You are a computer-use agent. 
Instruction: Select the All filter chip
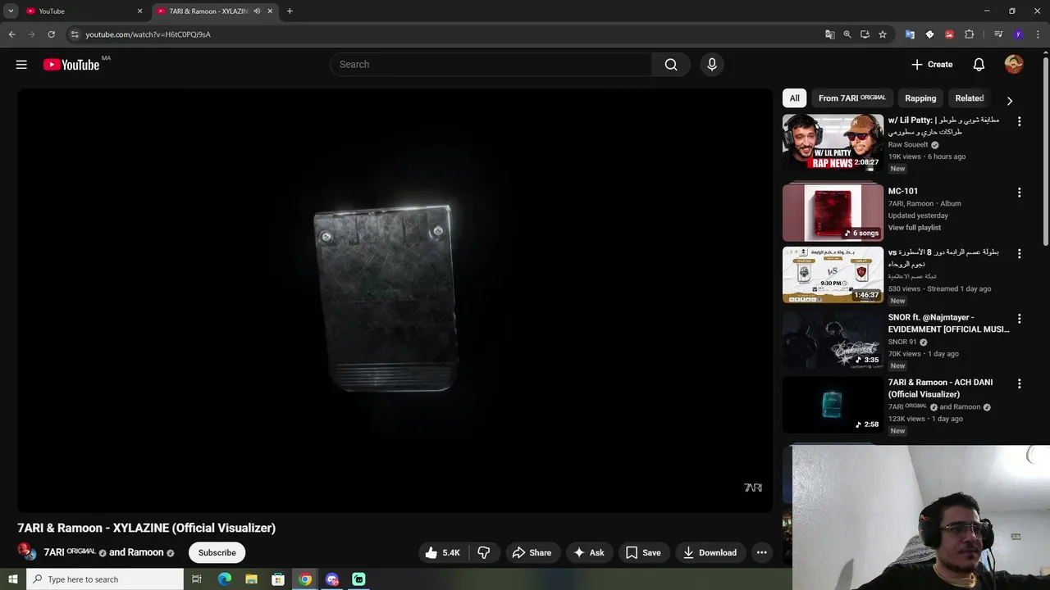click(x=794, y=98)
